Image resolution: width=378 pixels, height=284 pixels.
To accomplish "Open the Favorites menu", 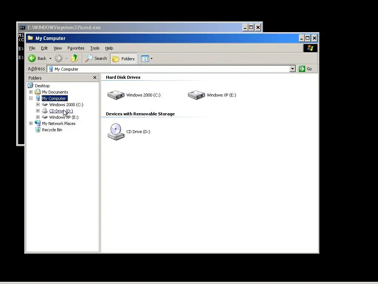I will click(76, 48).
